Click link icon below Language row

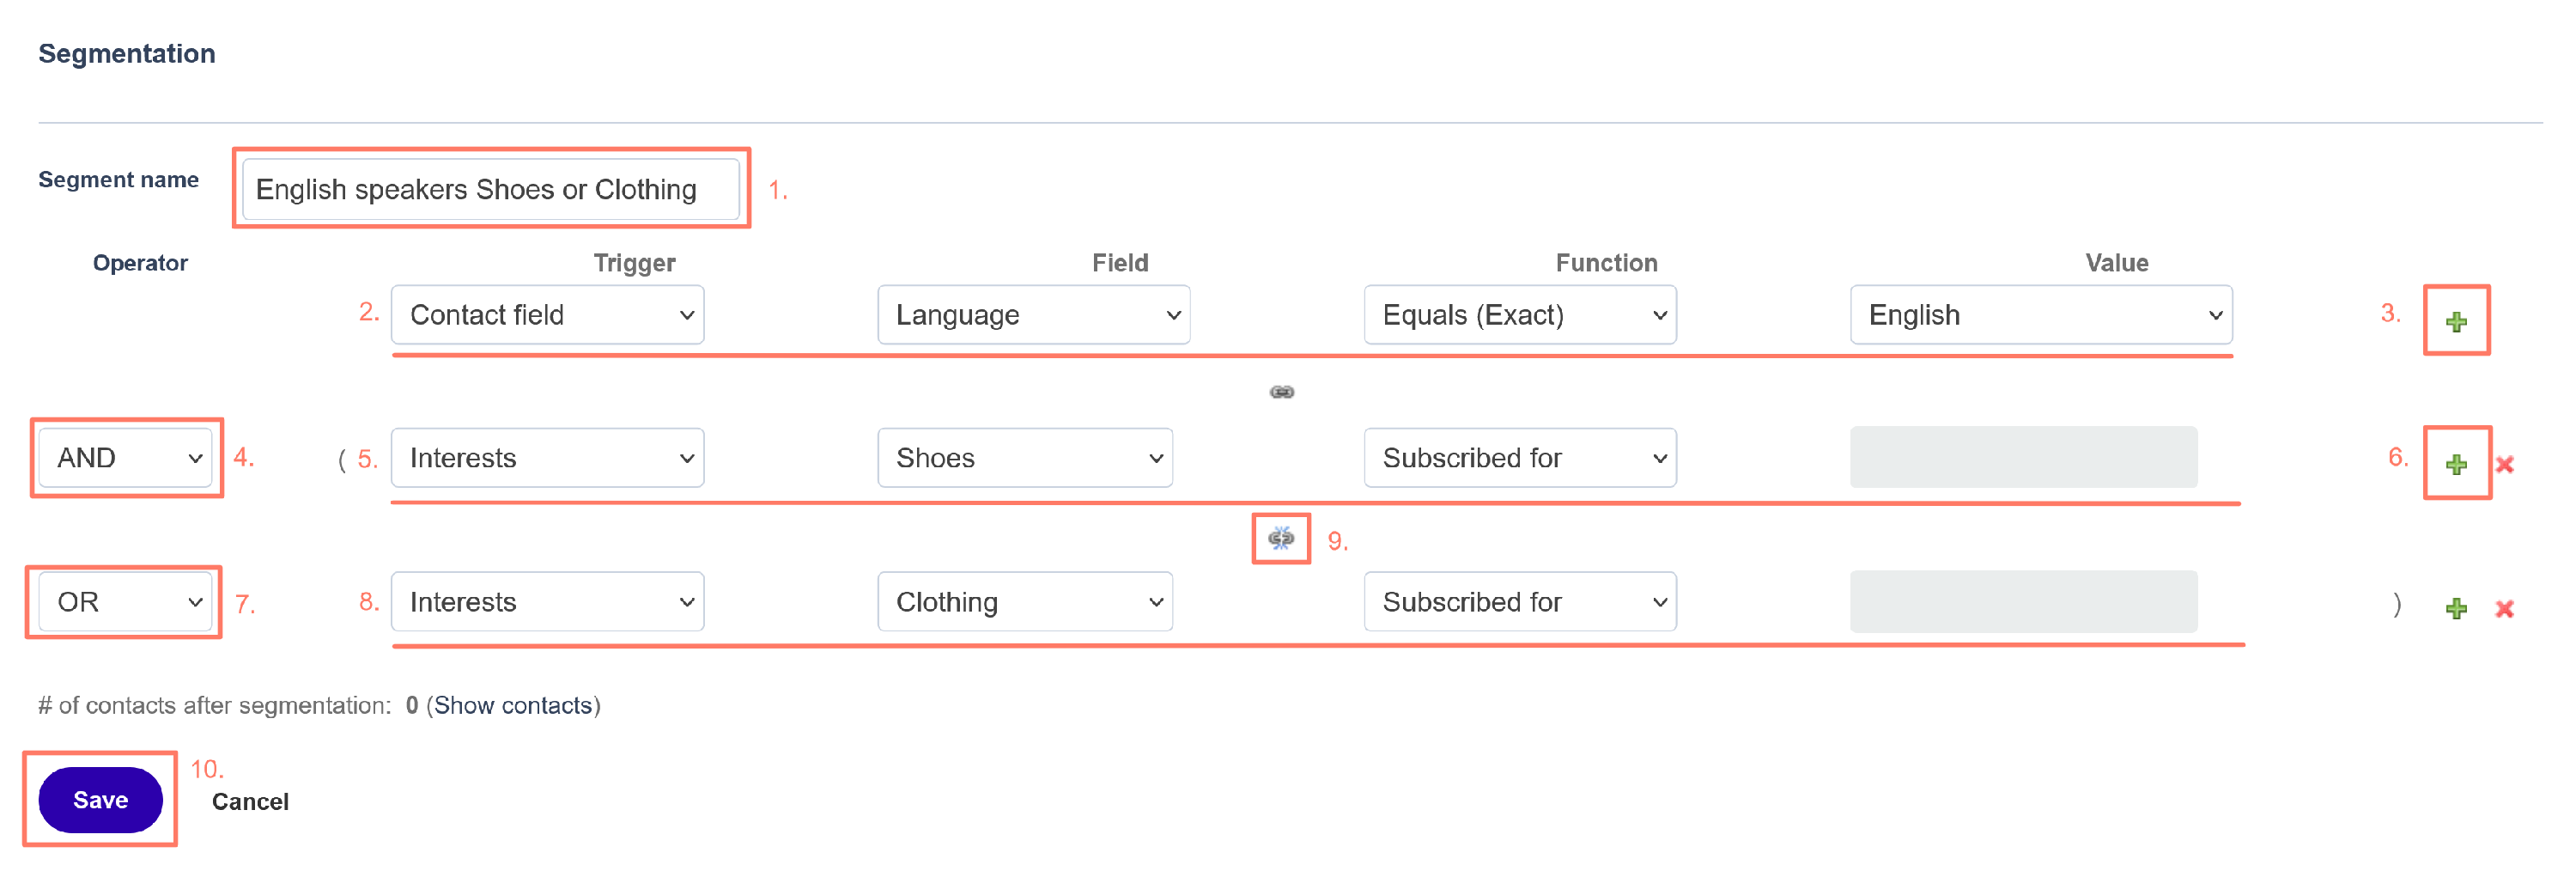[x=1281, y=392]
